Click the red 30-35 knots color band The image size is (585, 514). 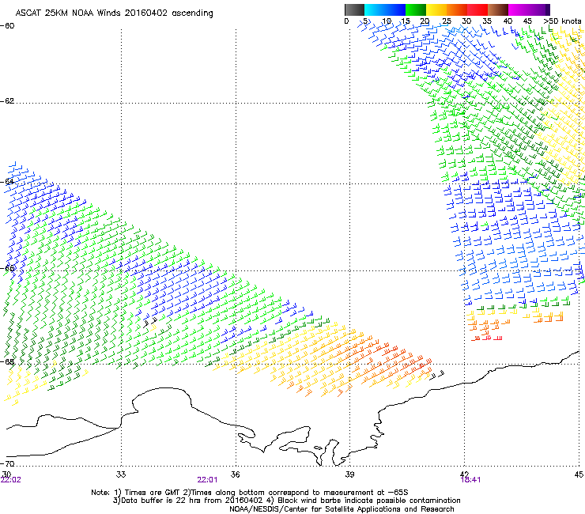(x=477, y=9)
